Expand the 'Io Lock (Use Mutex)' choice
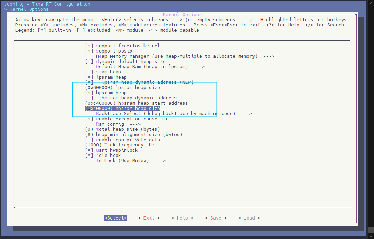This screenshot has height=239, width=374. click(130, 161)
